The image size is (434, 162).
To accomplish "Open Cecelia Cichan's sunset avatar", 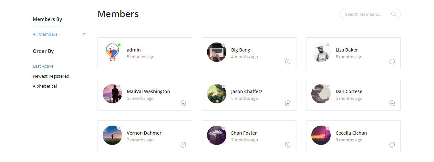I will click(x=321, y=135).
